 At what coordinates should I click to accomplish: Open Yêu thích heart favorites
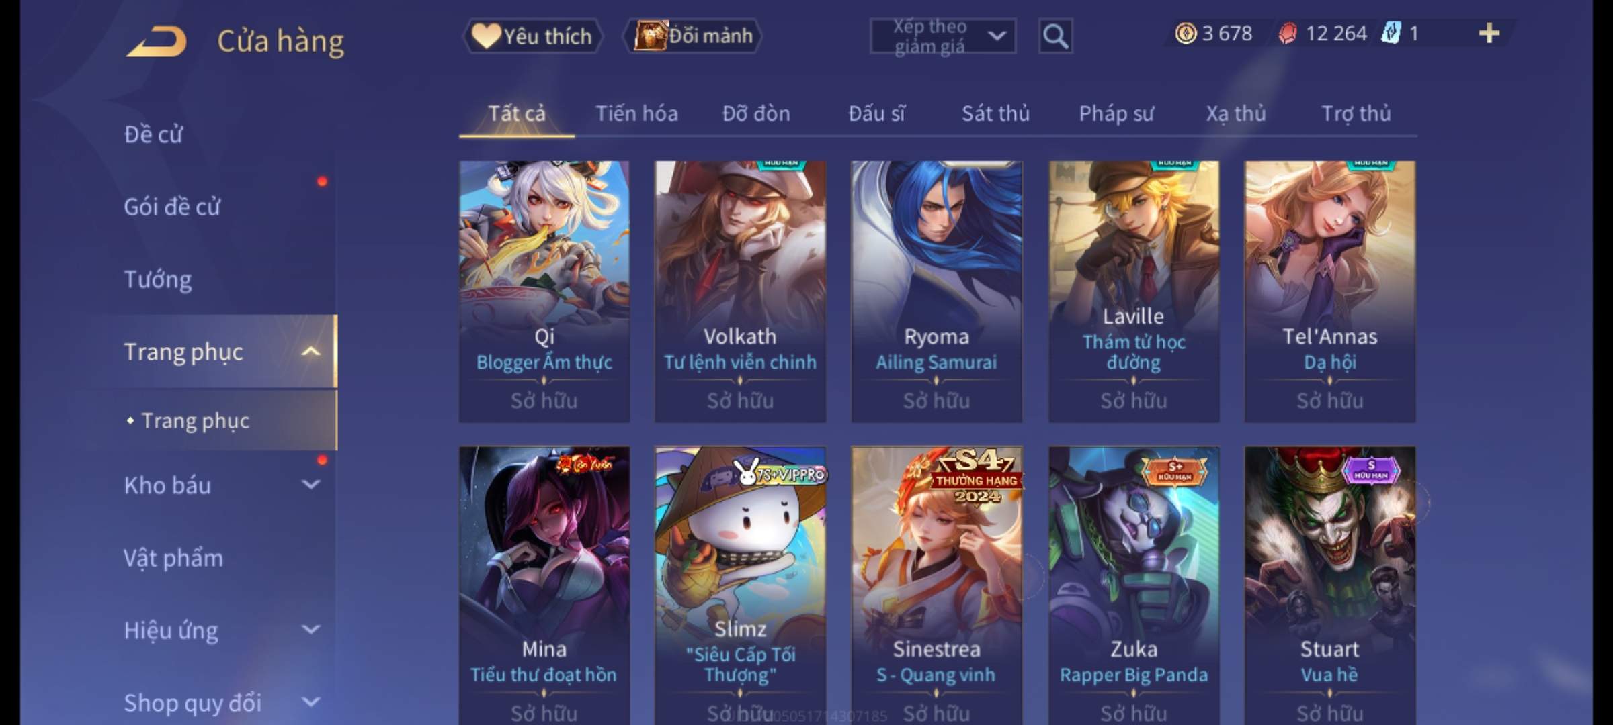coord(532,36)
